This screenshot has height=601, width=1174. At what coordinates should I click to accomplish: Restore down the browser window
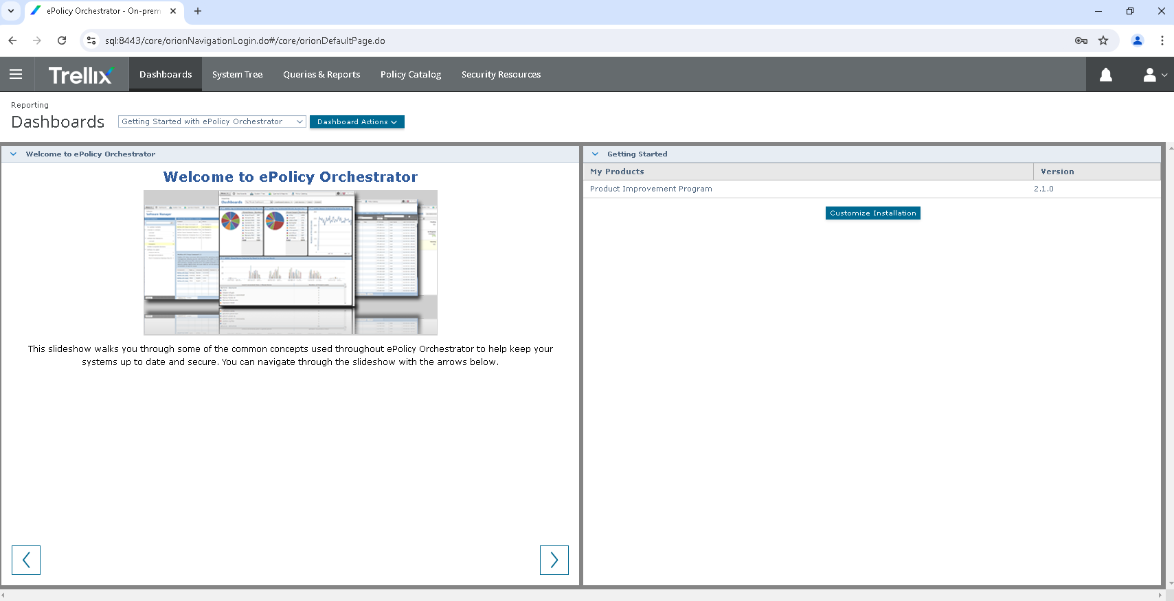click(1129, 11)
